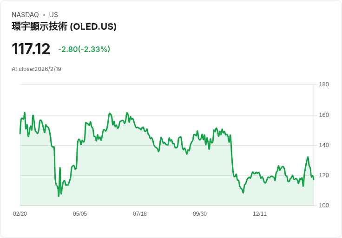342x238 pixels.
Task: Select the 160 y-axis label
Action: tap(324, 115)
